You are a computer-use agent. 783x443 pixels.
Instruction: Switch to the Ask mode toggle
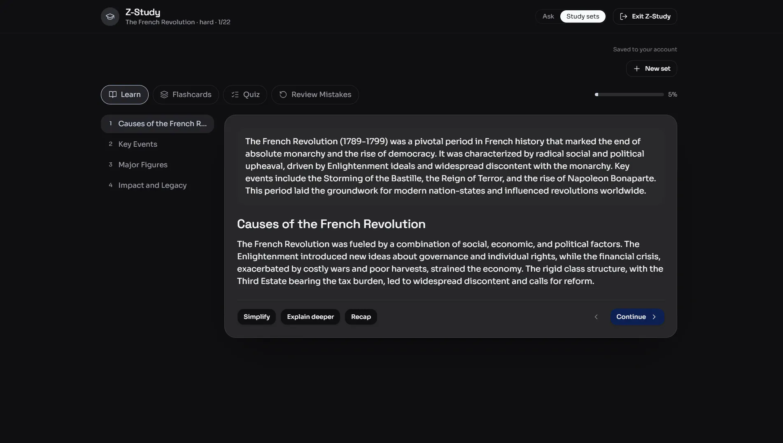click(548, 16)
